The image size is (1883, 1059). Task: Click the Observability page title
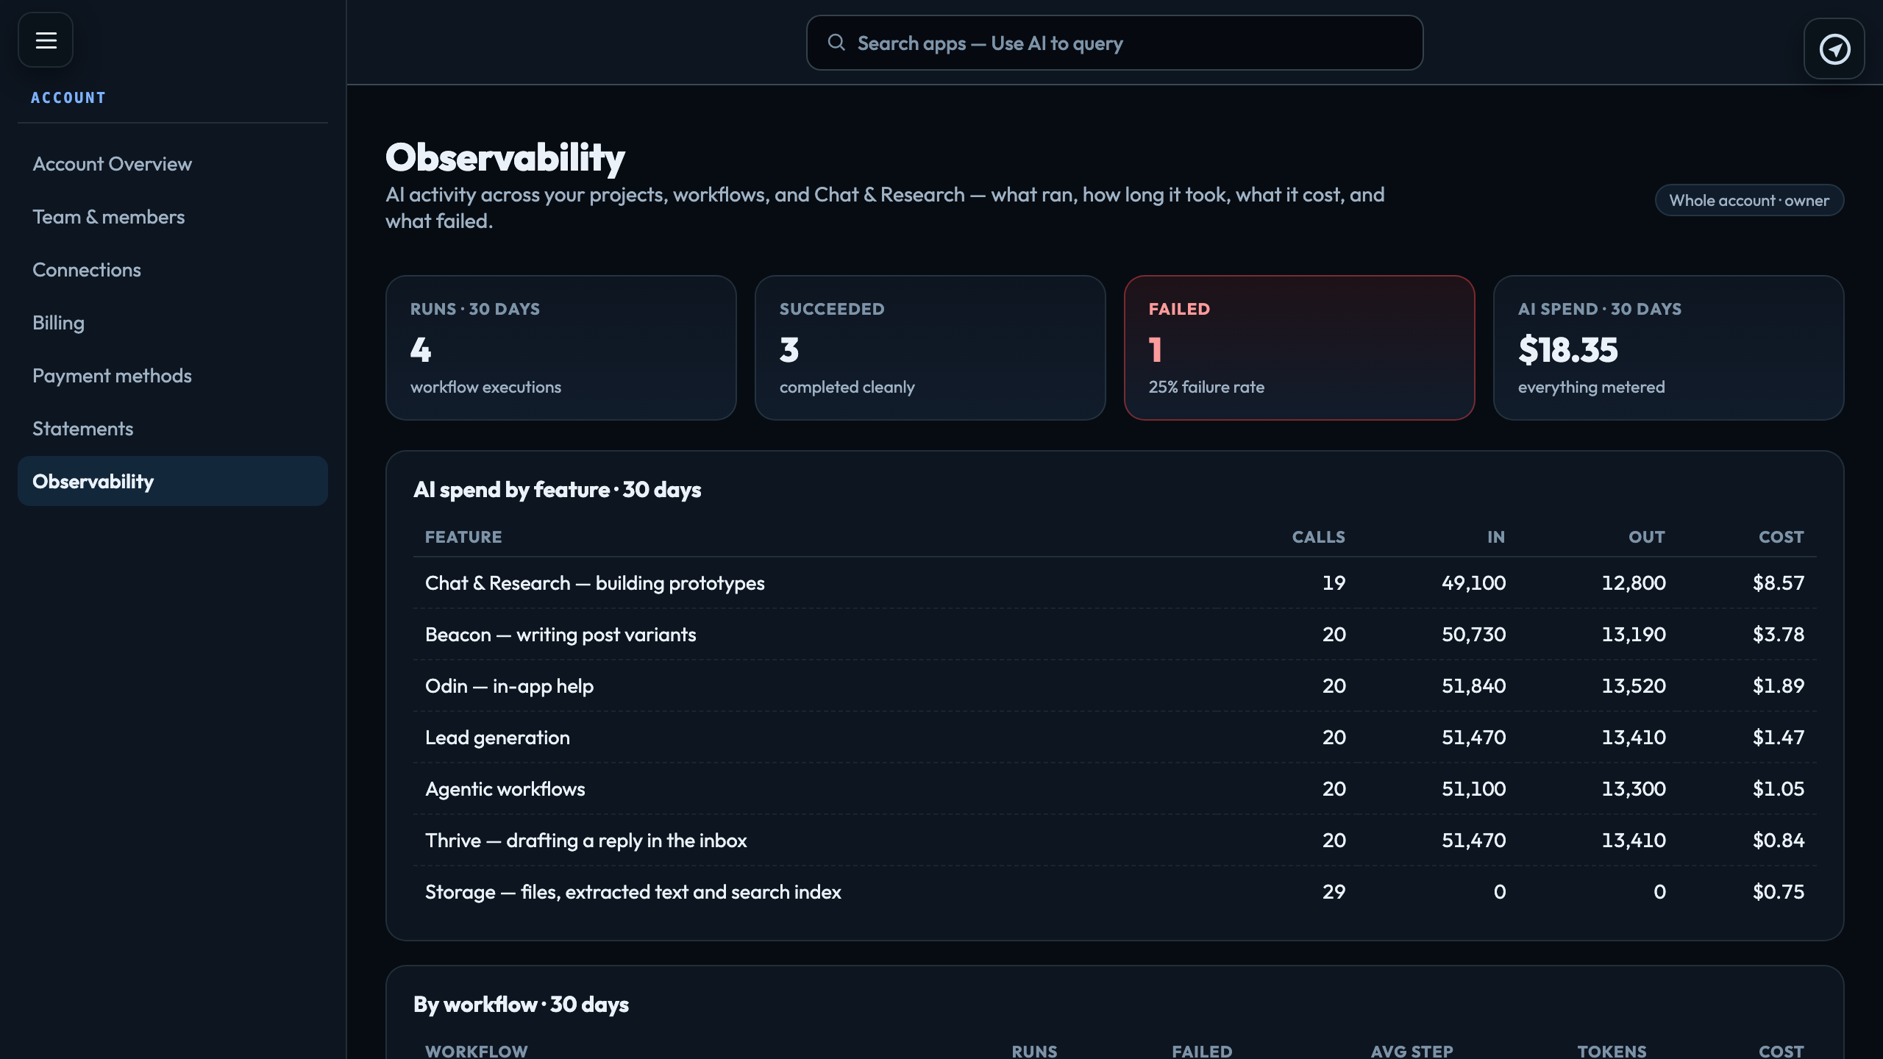(505, 157)
